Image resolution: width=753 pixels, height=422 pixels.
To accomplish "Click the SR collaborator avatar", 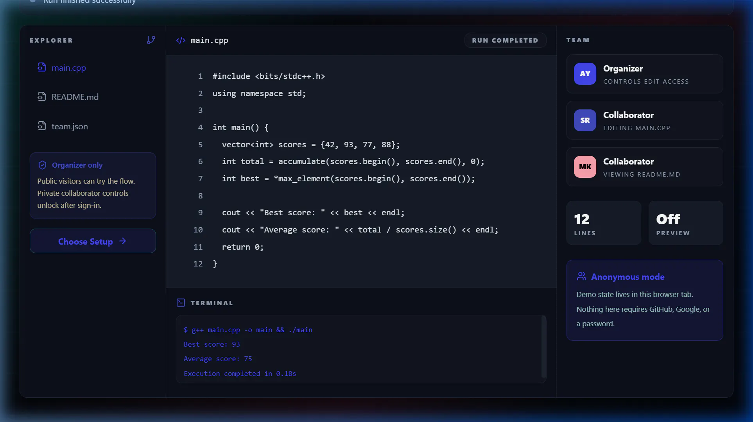I will tap(585, 120).
